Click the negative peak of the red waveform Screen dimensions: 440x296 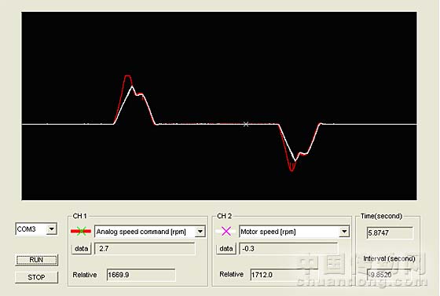[291, 170]
